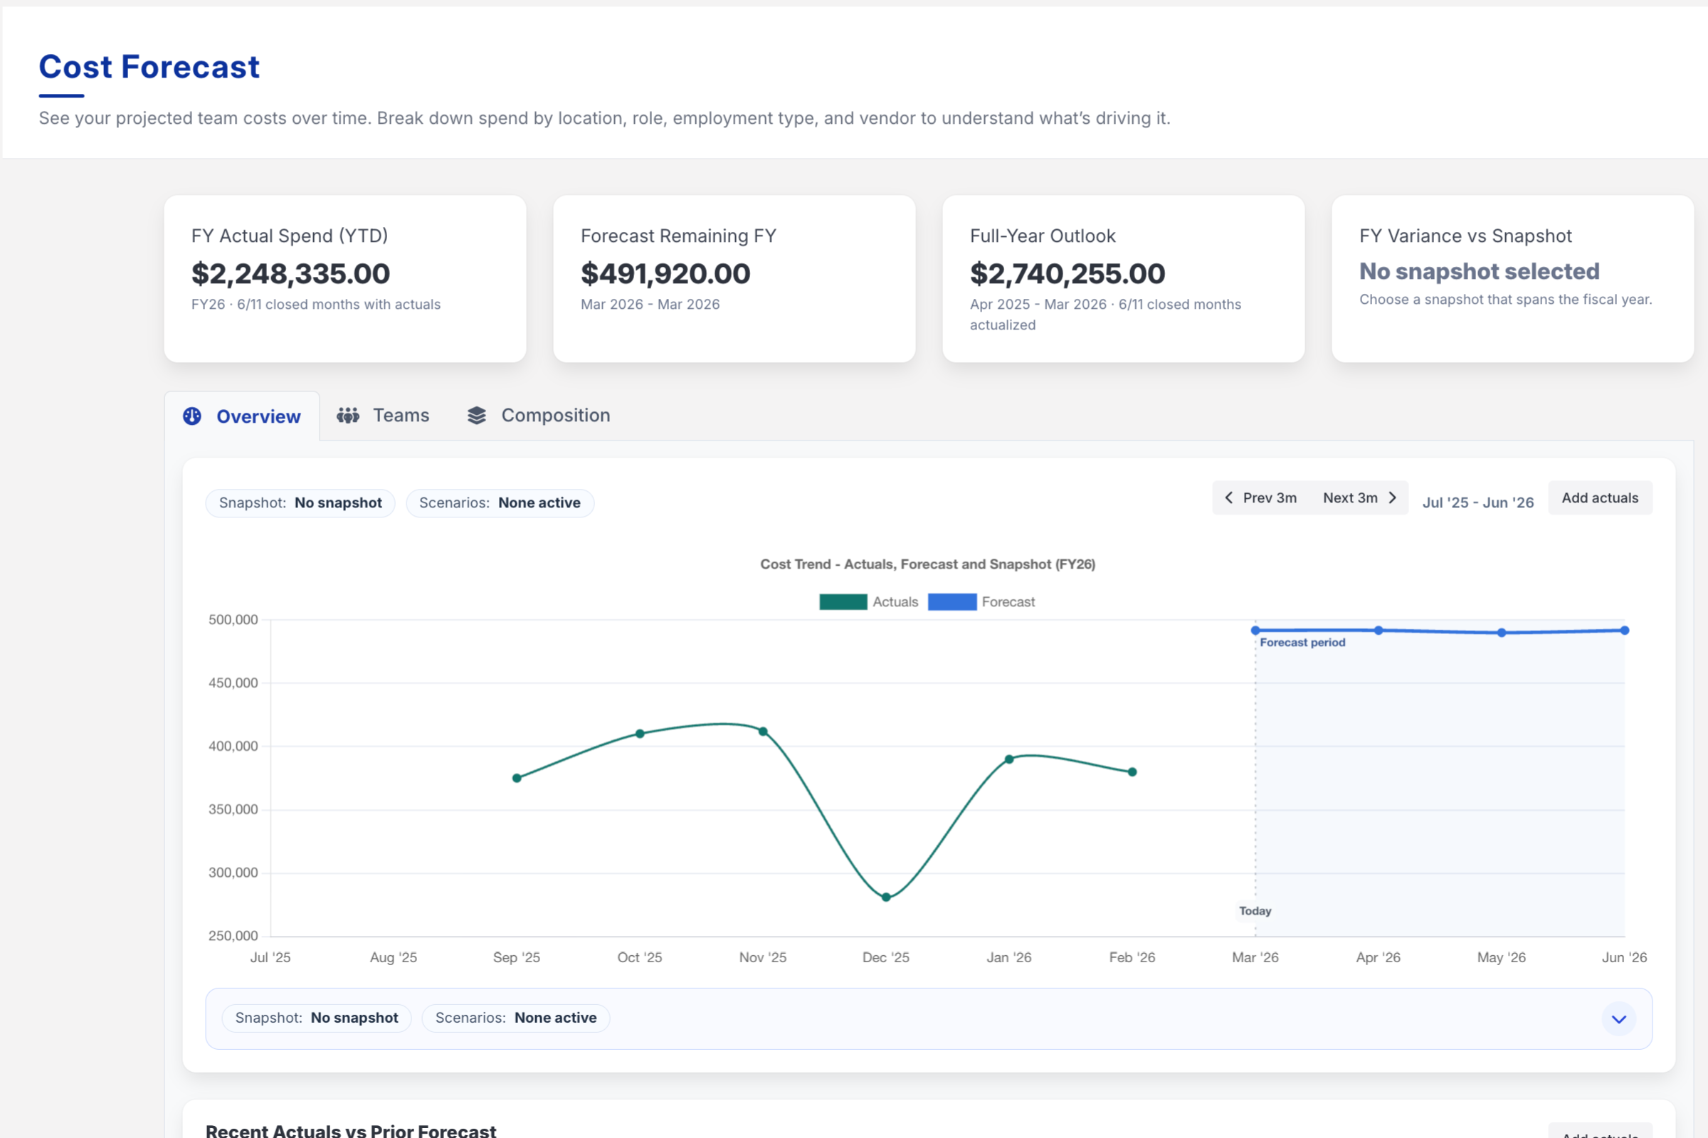Click Next 3m to advance chart window
The height and width of the screenshot is (1138, 1708).
(1351, 498)
